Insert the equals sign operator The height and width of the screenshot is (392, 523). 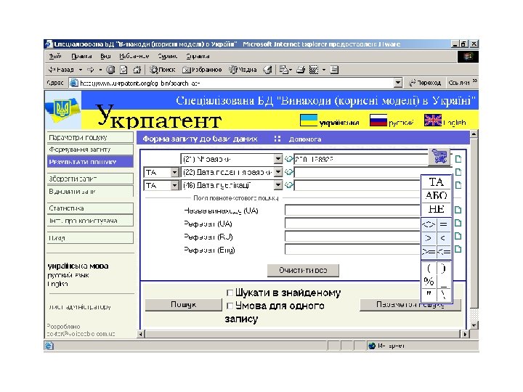[444, 224]
